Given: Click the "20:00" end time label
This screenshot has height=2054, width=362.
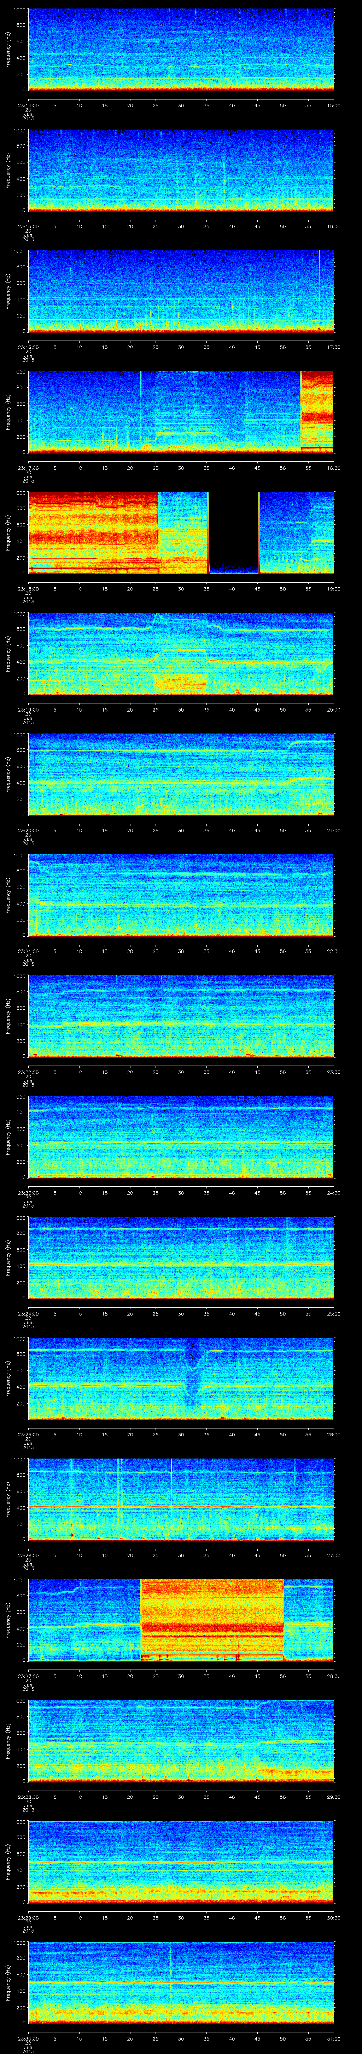Looking at the screenshot, I should 334,710.
